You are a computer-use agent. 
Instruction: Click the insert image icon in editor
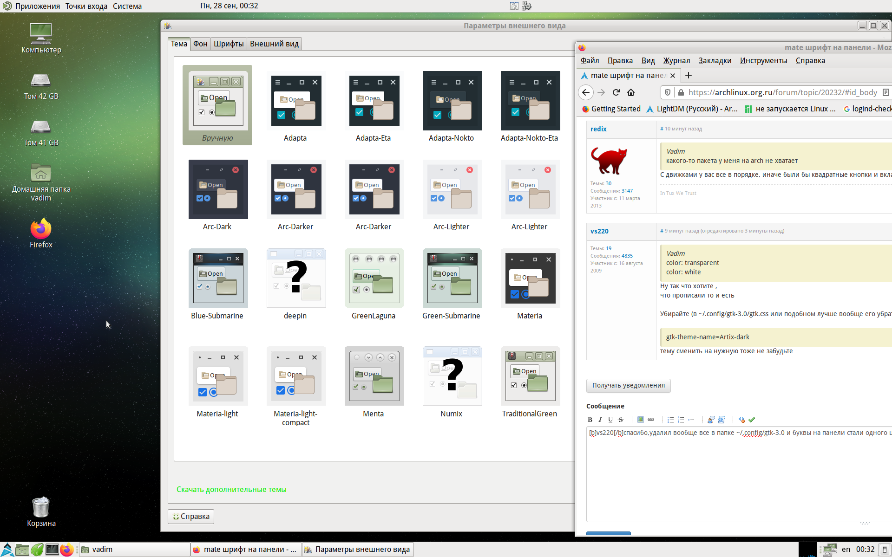coord(641,420)
